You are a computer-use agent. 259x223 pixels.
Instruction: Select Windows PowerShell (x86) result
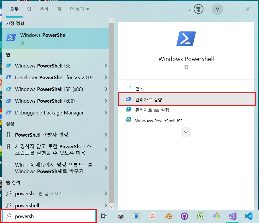56,101
